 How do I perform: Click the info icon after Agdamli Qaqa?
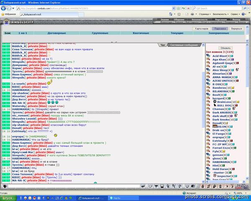tap(238, 63)
